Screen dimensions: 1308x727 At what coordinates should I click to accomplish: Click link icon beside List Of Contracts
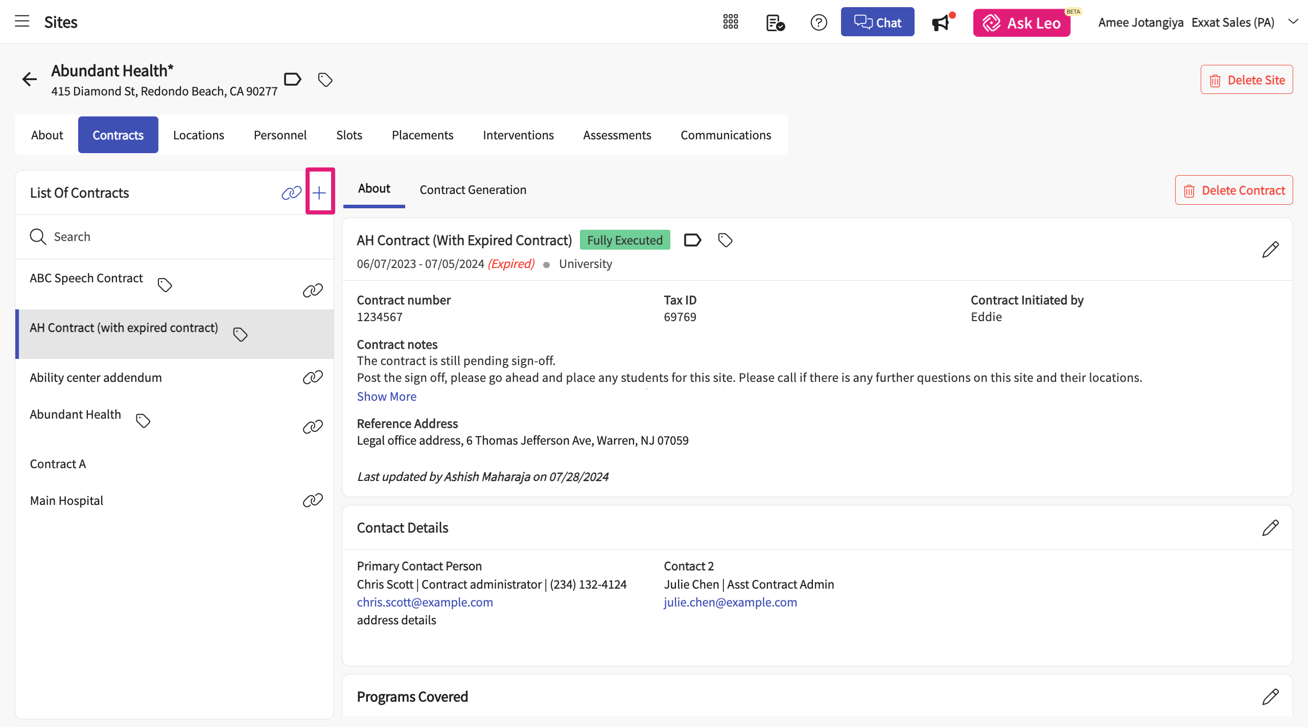(x=291, y=192)
